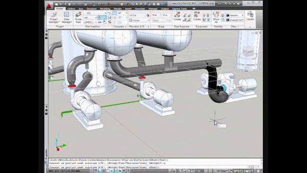Image resolution: width=307 pixels, height=173 pixels.
Task: Switch to the Home ribbon tab
Action: tap(59, 9)
